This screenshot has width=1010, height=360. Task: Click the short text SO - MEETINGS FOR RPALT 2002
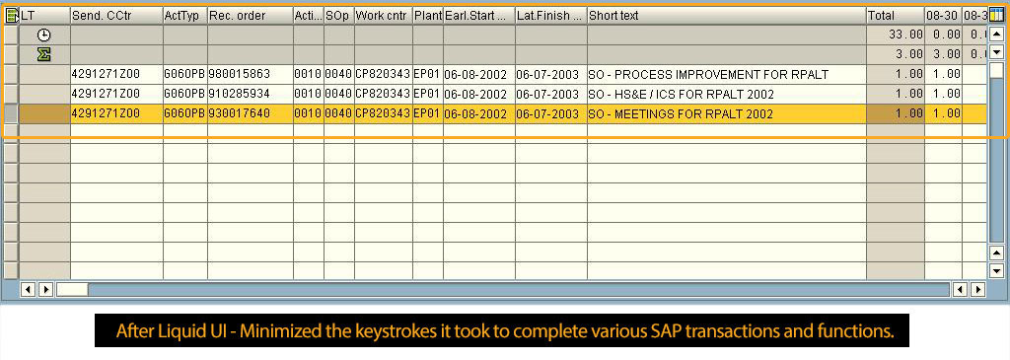coord(681,114)
